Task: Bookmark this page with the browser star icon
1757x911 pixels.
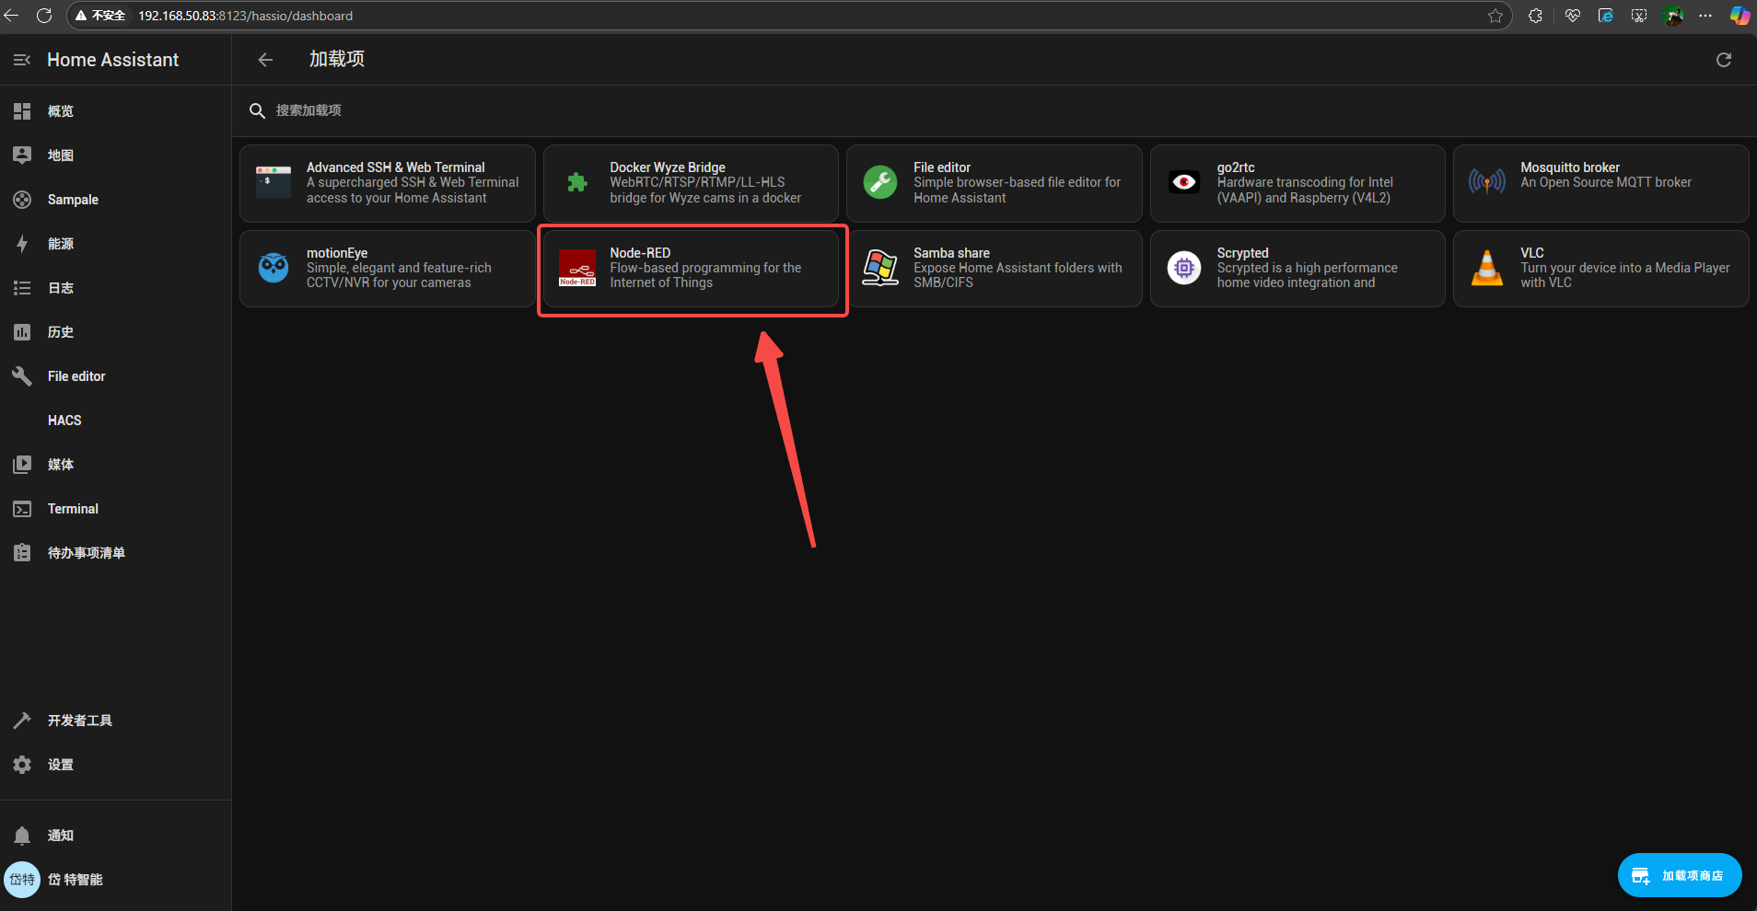Action: [x=1495, y=16]
